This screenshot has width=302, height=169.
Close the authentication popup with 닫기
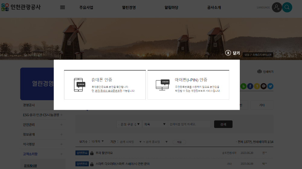click(x=233, y=53)
